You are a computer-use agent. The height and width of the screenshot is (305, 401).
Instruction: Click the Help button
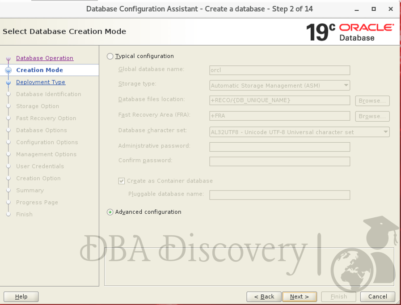click(21, 297)
